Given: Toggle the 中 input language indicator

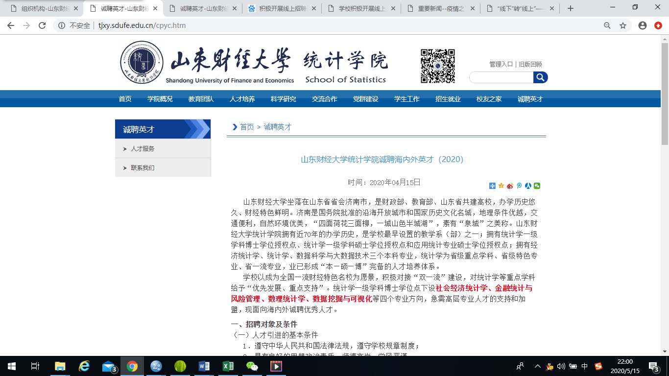Looking at the screenshot, I should (x=585, y=366).
